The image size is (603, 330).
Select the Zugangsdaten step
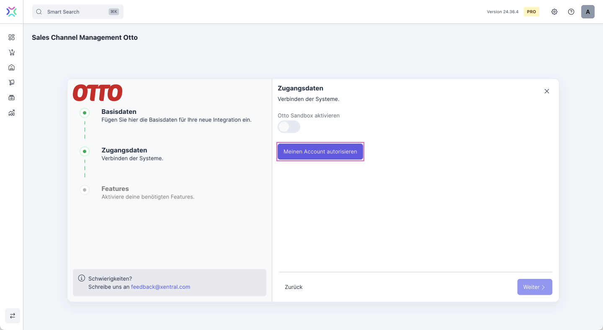tap(124, 150)
